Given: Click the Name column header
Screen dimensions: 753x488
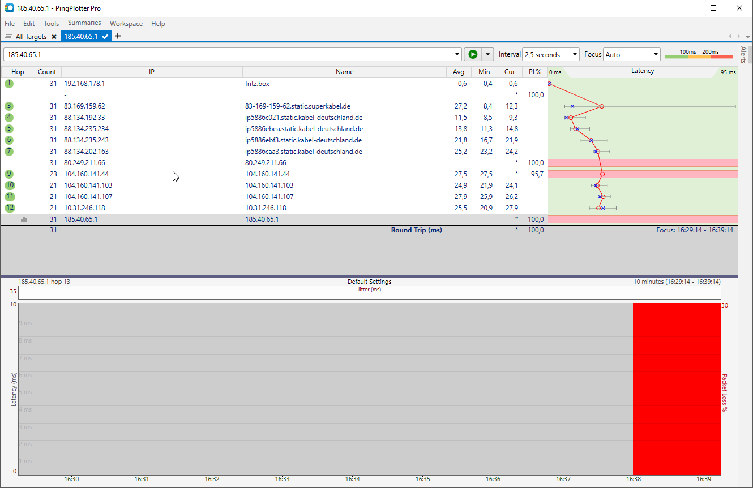Looking at the screenshot, I should pyautogui.click(x=344, y=72).
